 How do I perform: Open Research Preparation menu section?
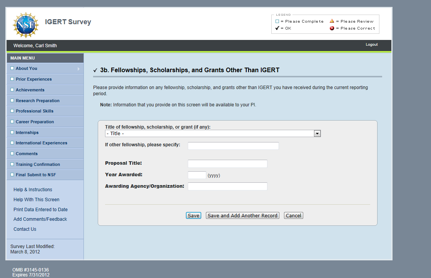pos(37,101)
